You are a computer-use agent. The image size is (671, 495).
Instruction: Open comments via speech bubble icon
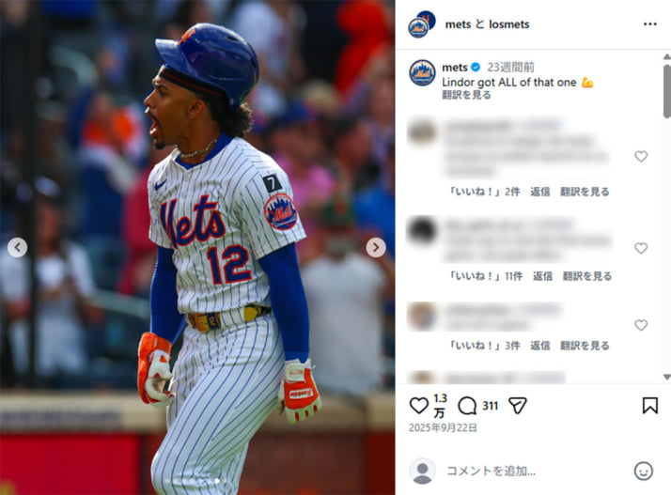(x=467, y=406)
